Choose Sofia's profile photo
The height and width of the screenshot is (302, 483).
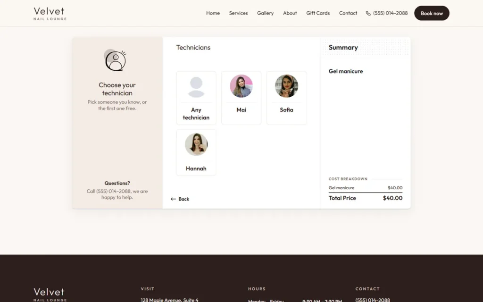[x=286, y=86]
